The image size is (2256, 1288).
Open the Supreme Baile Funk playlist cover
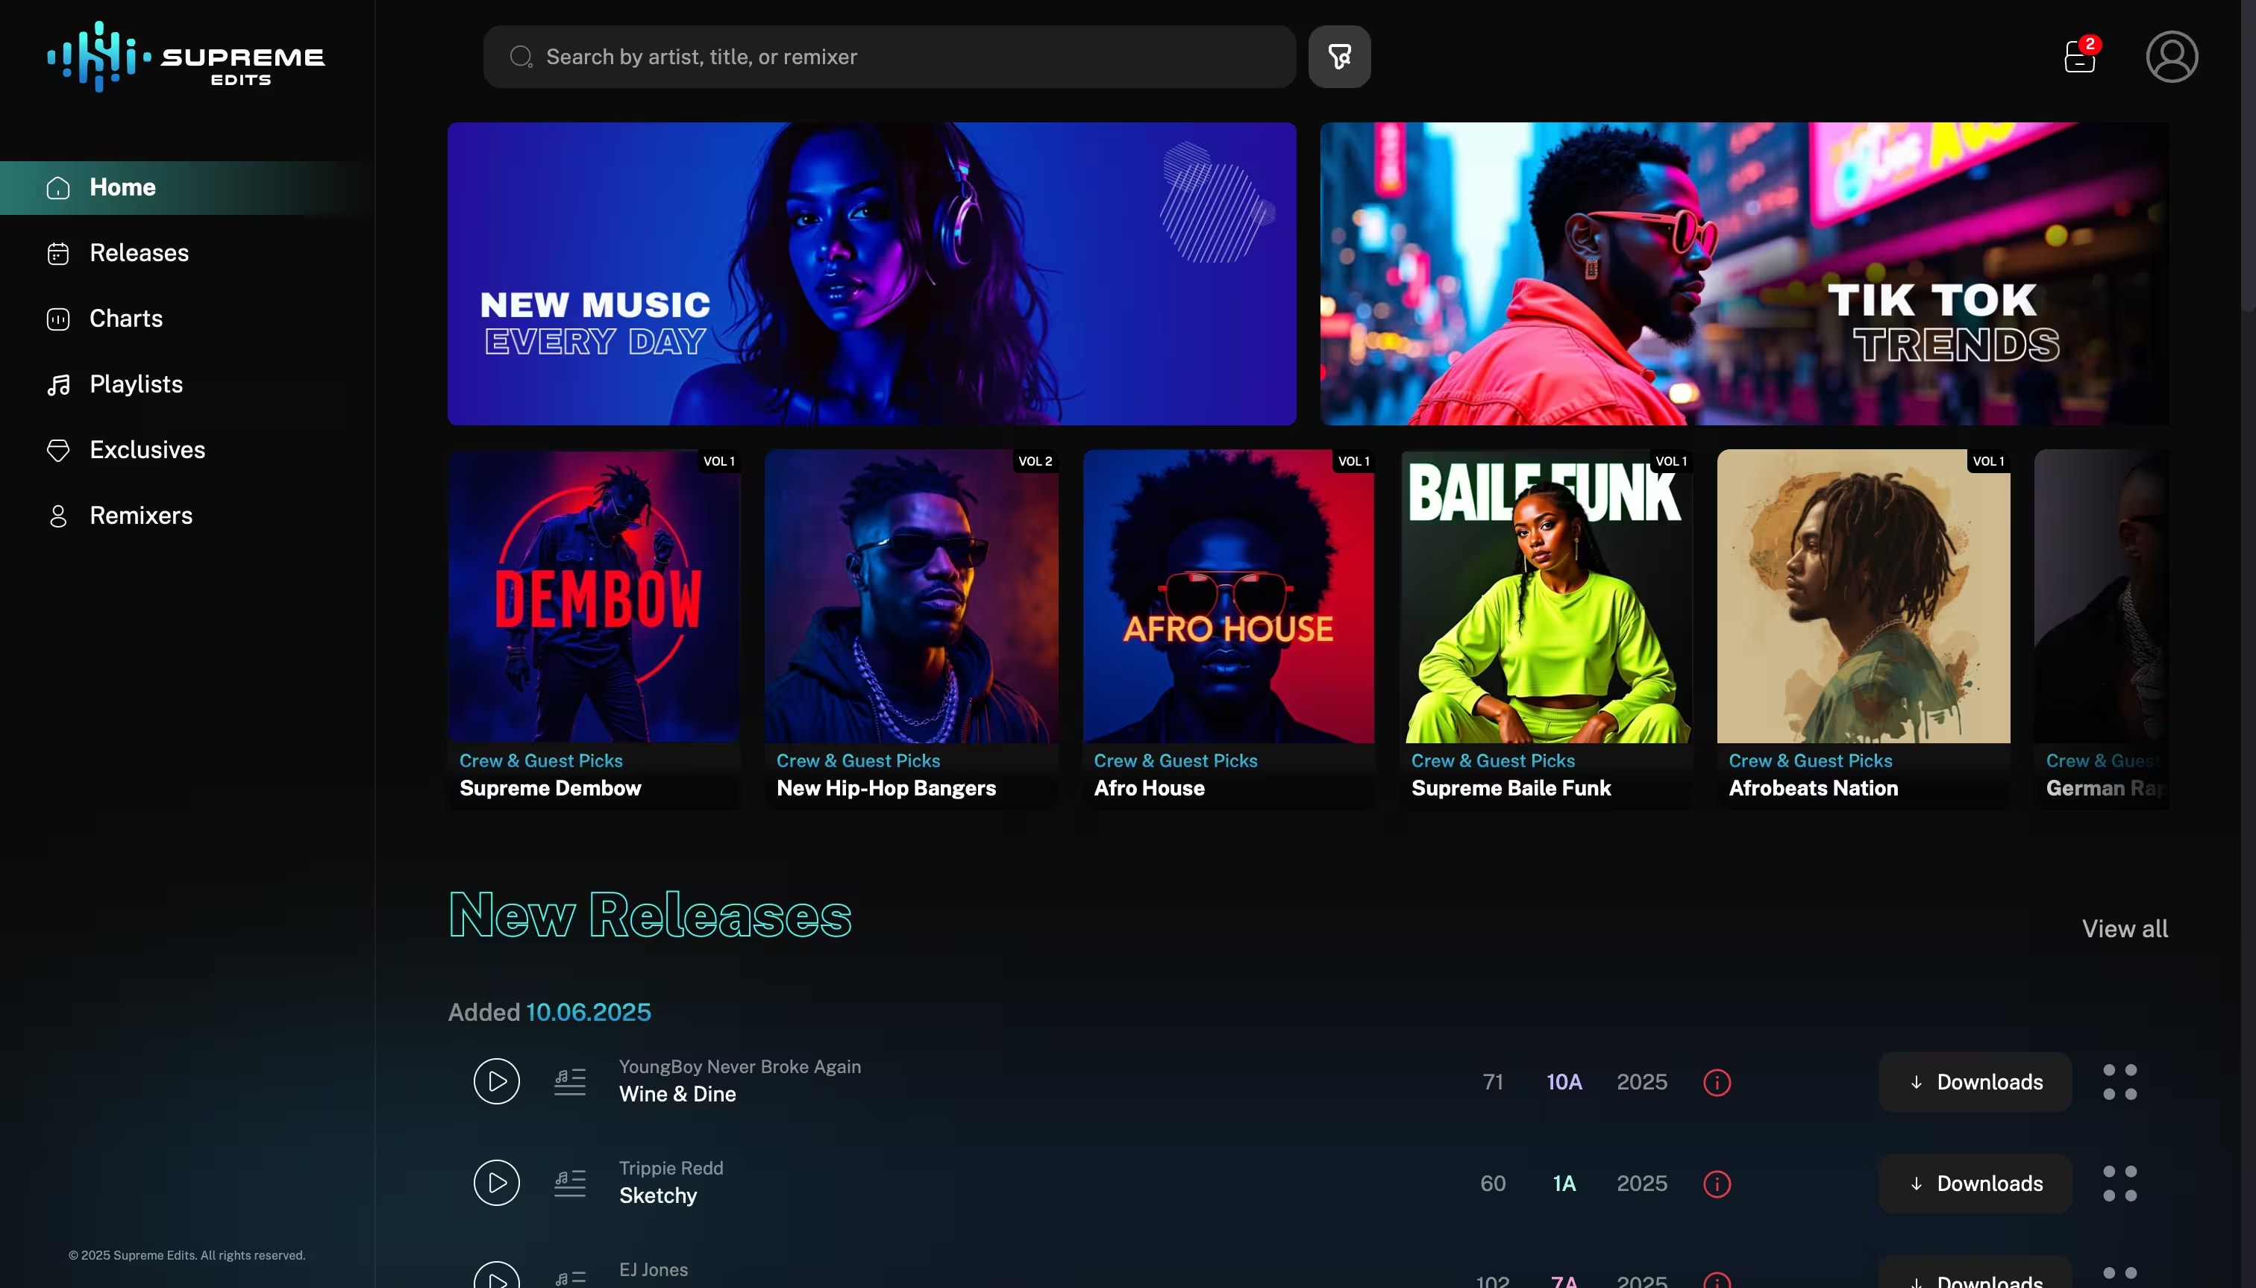point(1544,597)
